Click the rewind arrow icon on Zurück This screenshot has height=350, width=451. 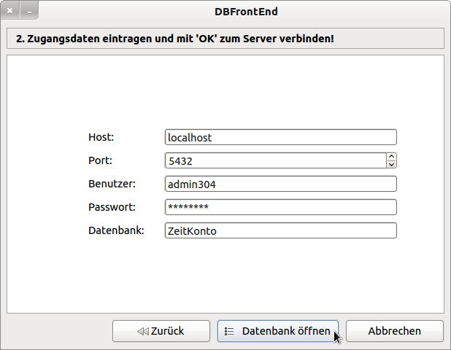click(x=142, y=331)
